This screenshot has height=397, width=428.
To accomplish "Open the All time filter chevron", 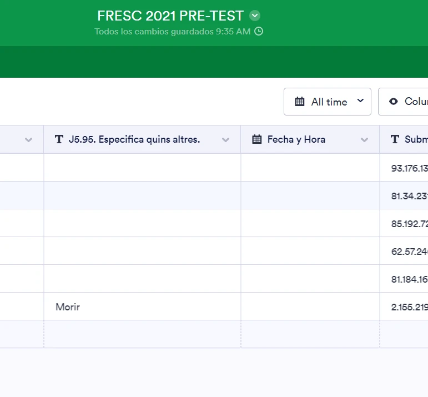I will coord(360,101).
